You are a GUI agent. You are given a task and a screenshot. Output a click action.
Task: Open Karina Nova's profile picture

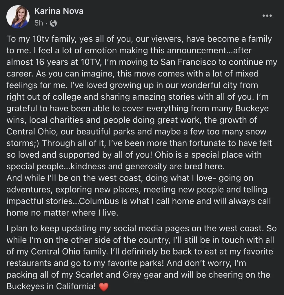(x=18, y=17)
